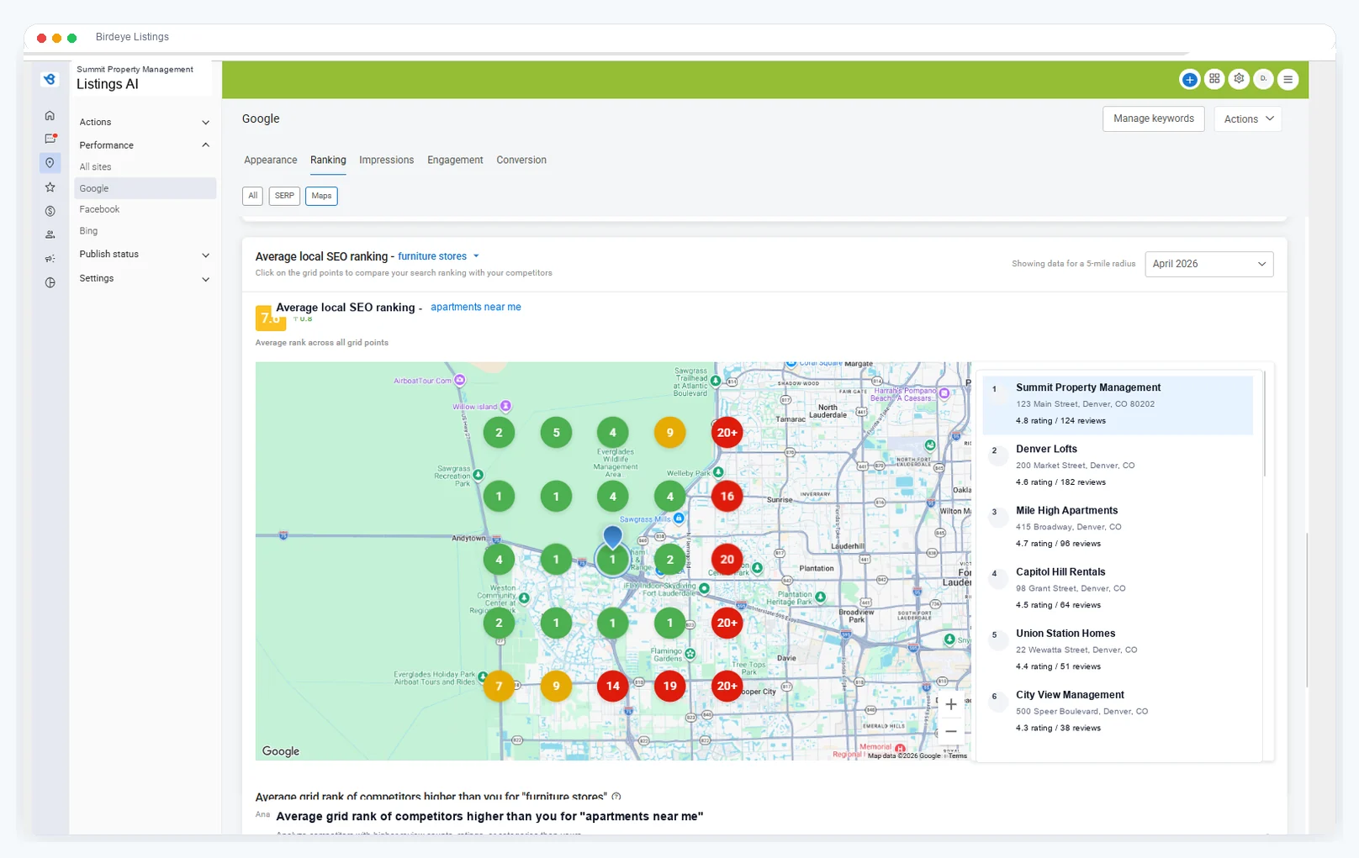Switch to the Engagement tab
Image resolution: width=1359 pixels, height=858 pixels.
point(455,160)
